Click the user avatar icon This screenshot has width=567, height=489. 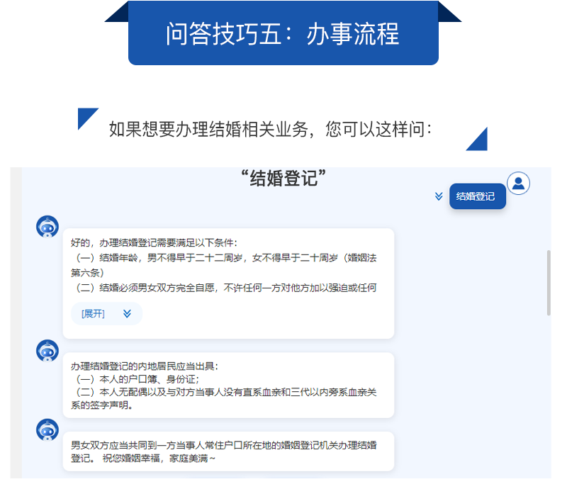click(518, 184)
